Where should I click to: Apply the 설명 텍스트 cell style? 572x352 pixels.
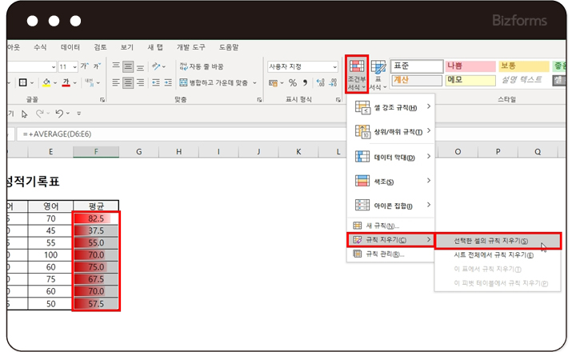tap(523, 80)
